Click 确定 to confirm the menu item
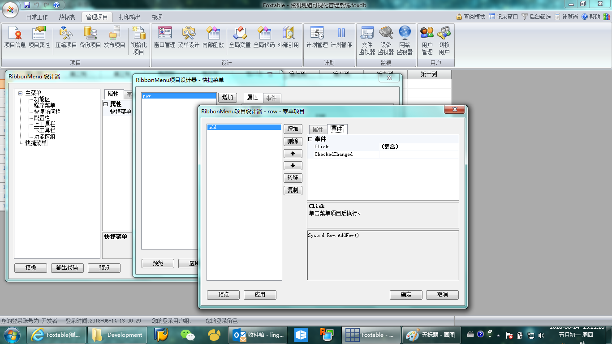 point(406,295)
